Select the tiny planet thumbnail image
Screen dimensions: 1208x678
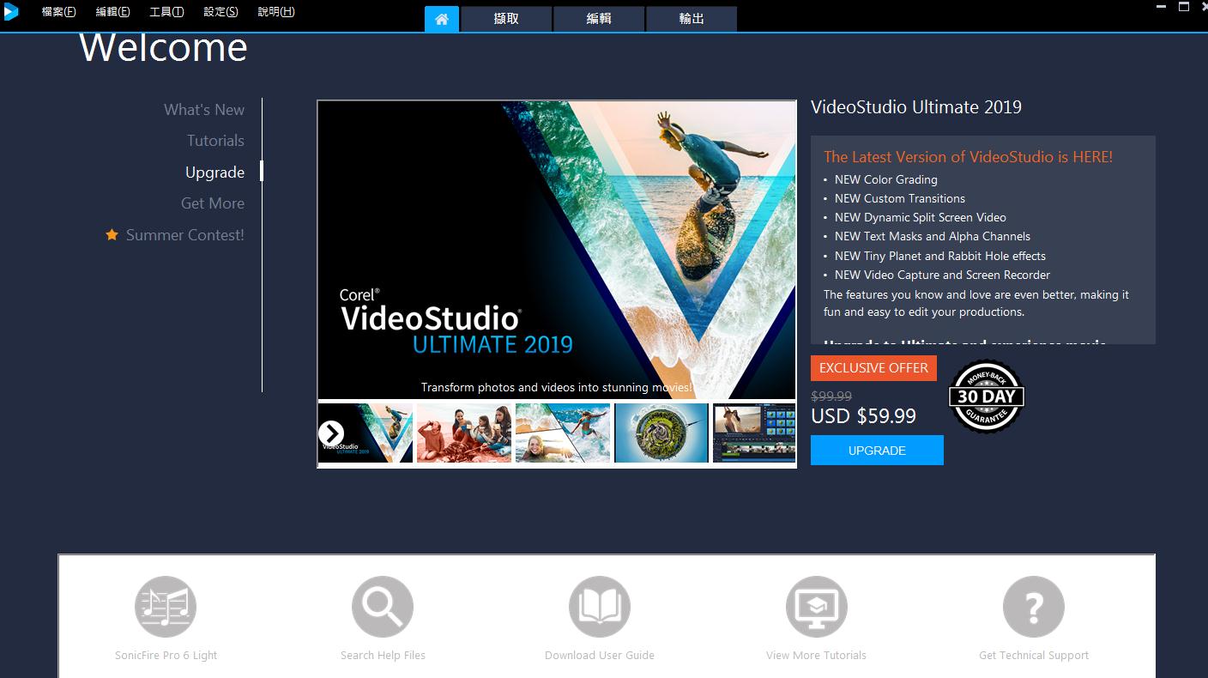[661, 433]
